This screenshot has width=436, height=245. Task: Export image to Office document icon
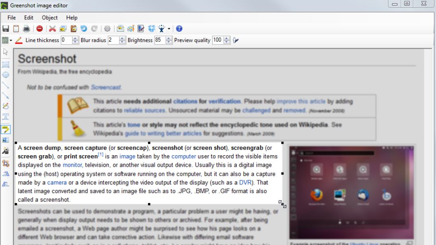[141, 28]
